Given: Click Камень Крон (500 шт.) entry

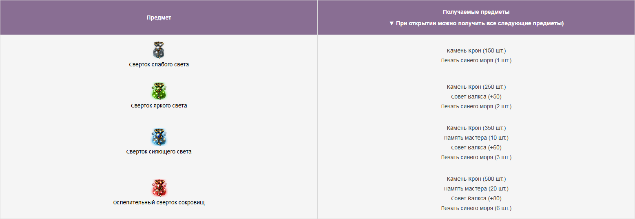Looking at the screenshot, I should point(476,179).
